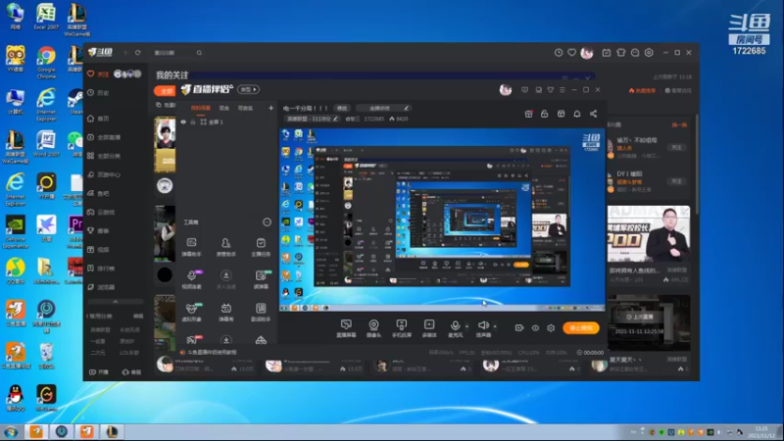Viewport: 784px width, 441px height.
Task: Switch to the third scene tab
Action: 245,108
